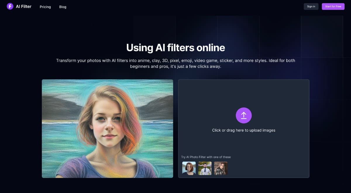
Task: Click the 'Using AI filters online' heading
Action: [x=175, y=47]
